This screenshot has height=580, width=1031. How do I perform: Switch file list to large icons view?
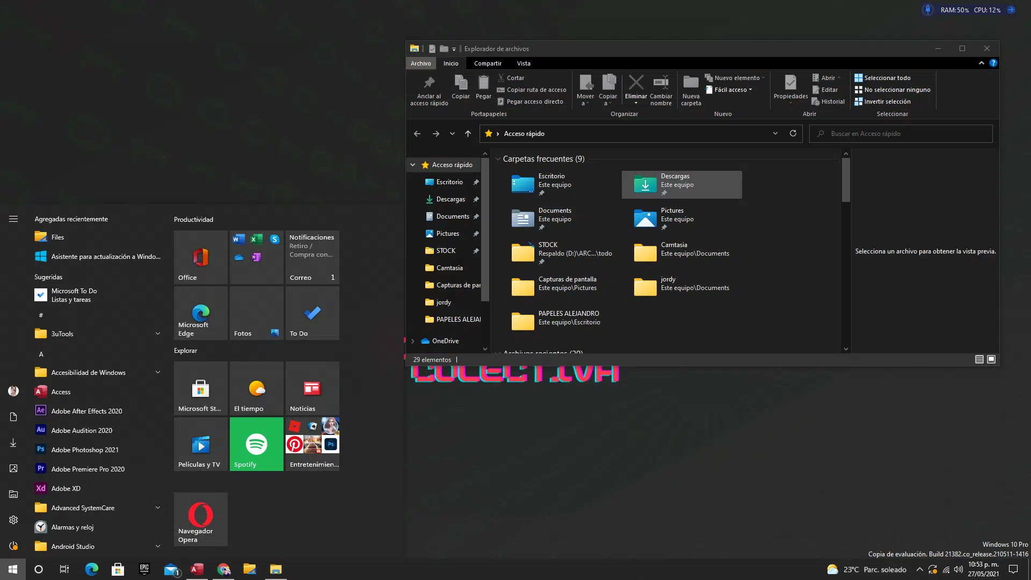pyautogui.click(x=991, y=359)
